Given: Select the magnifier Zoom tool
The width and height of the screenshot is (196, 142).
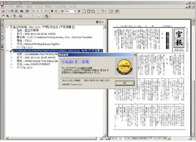Looking at the screenshot, I should pos(8,16).
